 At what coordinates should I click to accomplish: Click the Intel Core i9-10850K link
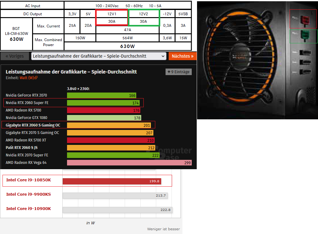[x=29, y=180]
